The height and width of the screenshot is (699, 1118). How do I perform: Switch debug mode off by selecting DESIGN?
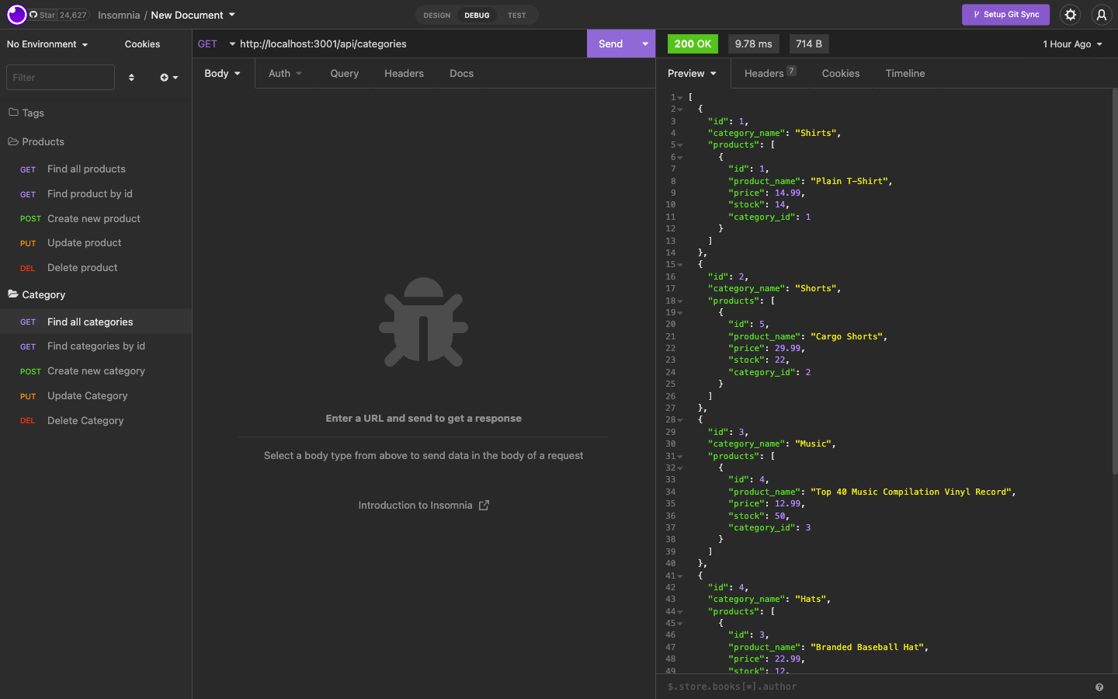[x=436, y=15]
